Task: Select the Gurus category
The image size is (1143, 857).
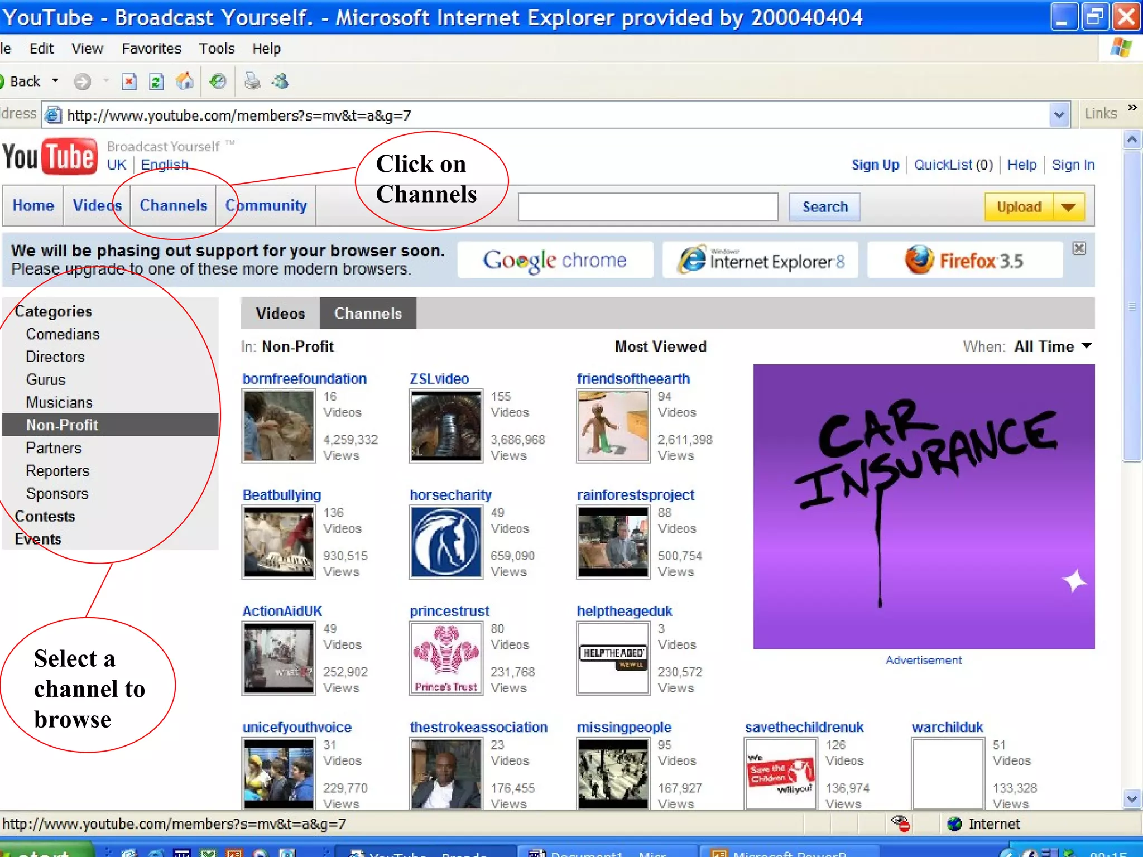Action: point(46,380)
